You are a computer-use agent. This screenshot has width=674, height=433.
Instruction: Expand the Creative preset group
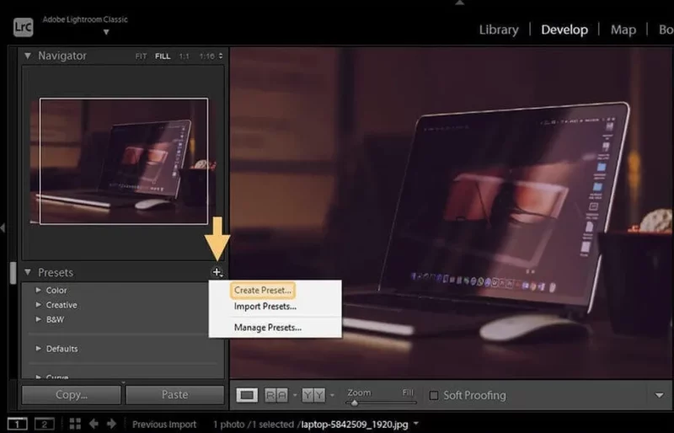(x=38, y=305)
